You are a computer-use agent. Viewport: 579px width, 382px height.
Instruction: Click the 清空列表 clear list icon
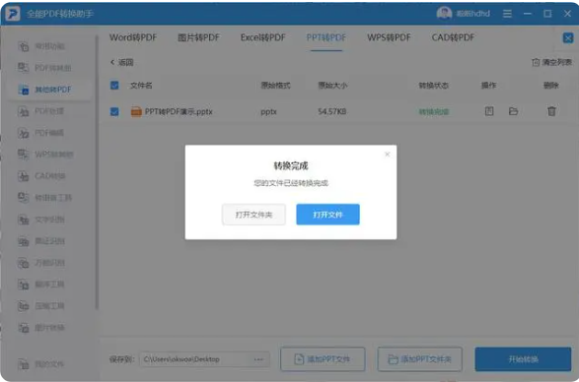click(x=536, y=62)
